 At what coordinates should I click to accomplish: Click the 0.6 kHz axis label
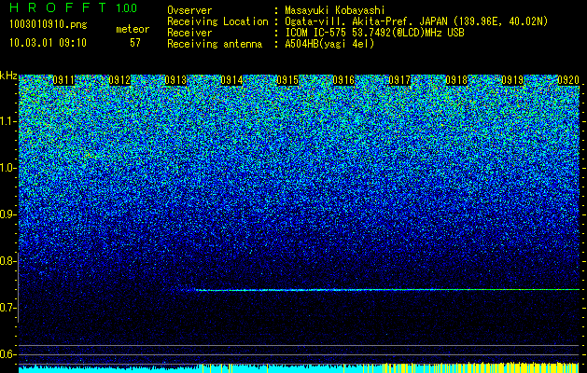(x=7, y=354)
